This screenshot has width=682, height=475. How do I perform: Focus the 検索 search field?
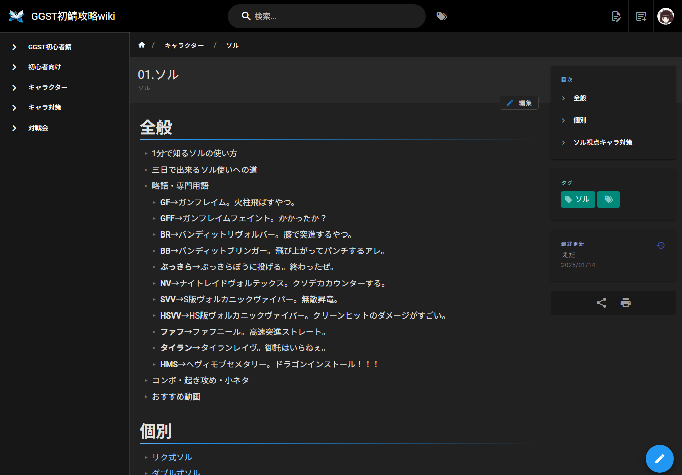tap(327, 16)
